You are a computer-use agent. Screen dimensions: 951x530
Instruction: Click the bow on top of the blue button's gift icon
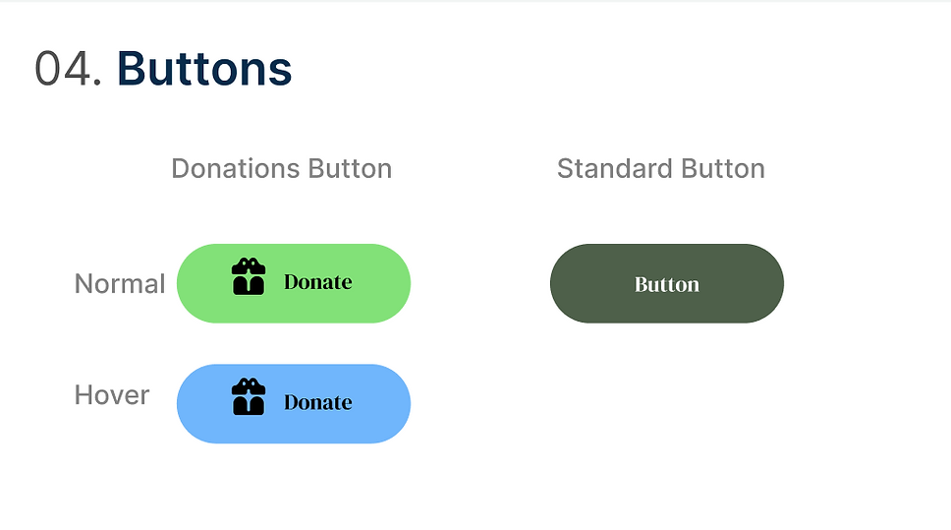(249, 385)
